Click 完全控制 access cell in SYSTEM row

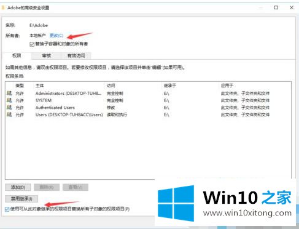[115, 100]
